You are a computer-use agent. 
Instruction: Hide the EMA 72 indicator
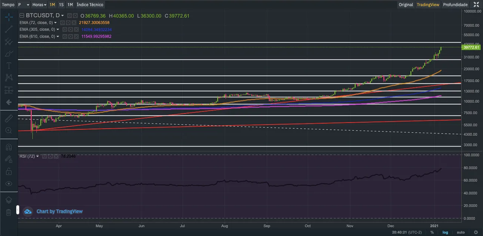[x=62, y=23]
